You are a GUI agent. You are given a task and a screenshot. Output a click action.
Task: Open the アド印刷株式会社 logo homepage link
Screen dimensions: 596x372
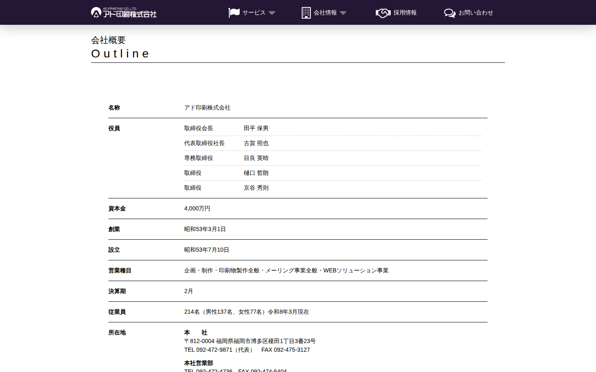point(124,12)
